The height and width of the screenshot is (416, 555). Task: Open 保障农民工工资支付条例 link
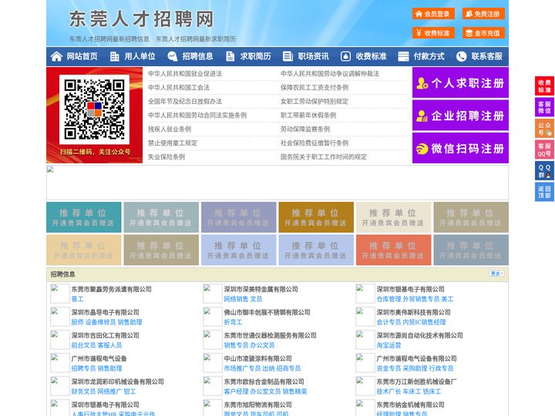pyautogui.click(x=314, y=87)
